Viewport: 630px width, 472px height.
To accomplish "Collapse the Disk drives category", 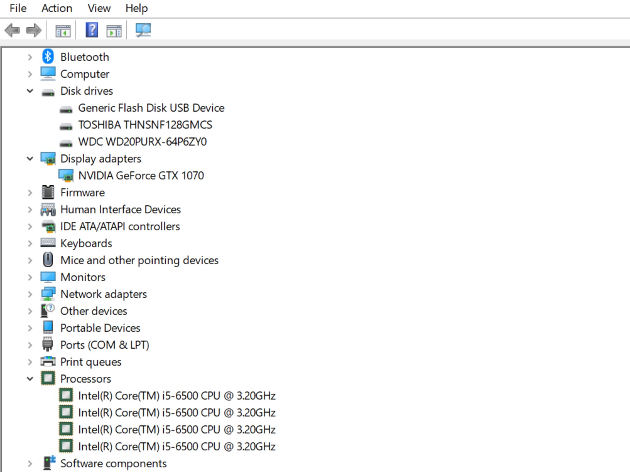I will click(x=30, y=91).
